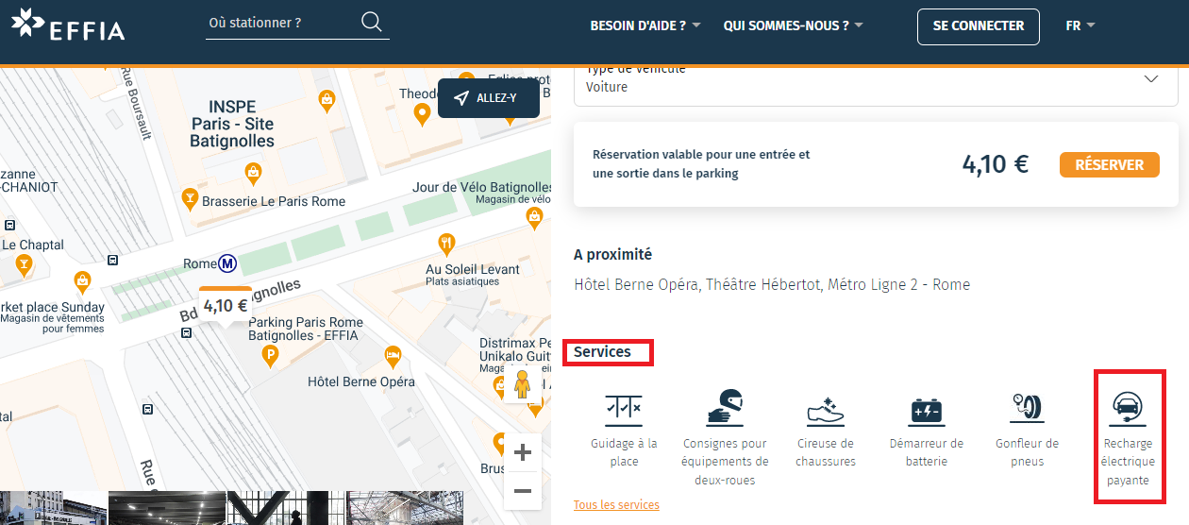Screen dimensions: 1189x525
Task: Click the Theodo location pin
Action: tap(423, 114)
